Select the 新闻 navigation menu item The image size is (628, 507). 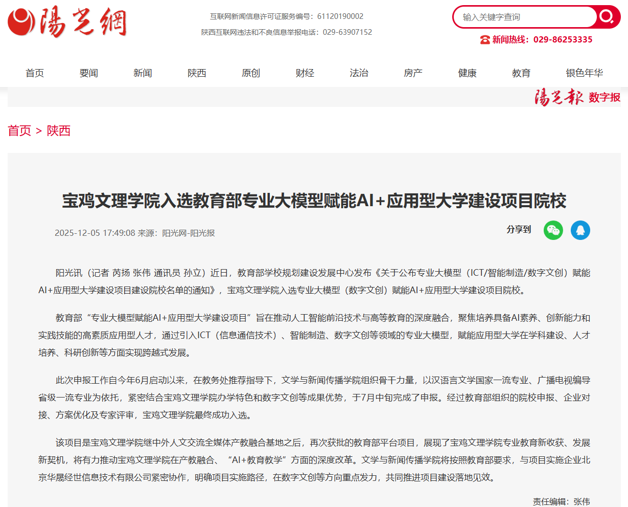[x=143, y=73]
